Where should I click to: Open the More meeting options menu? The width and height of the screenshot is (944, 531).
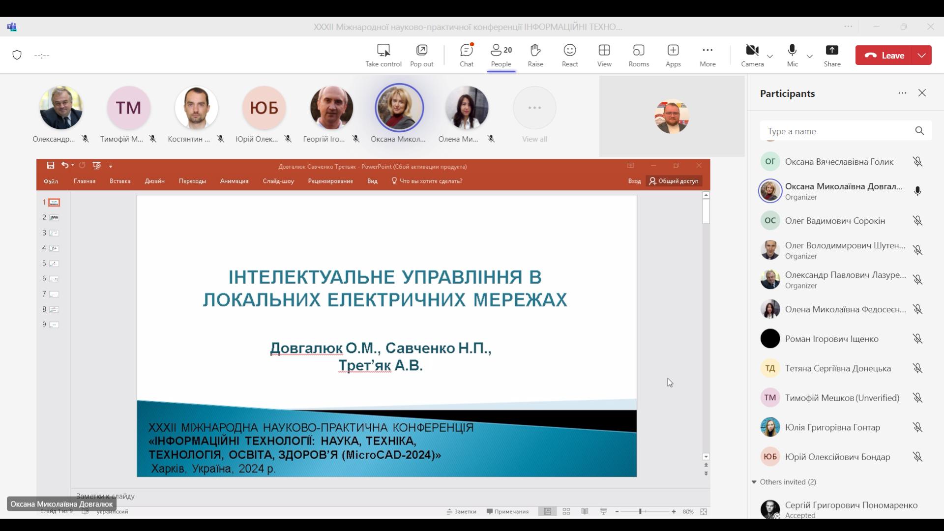(x=707, y=55)
